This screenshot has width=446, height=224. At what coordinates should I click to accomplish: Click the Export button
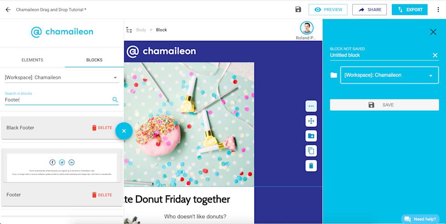point(409,10)
